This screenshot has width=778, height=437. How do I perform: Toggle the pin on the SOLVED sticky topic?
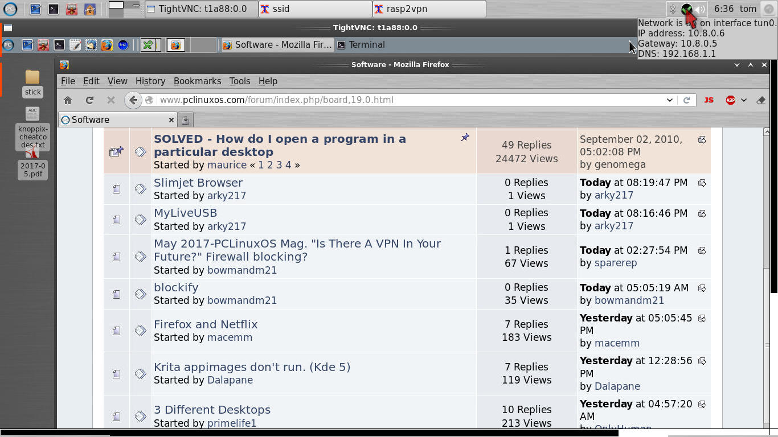pyautogui.click(x=465, y=138)
